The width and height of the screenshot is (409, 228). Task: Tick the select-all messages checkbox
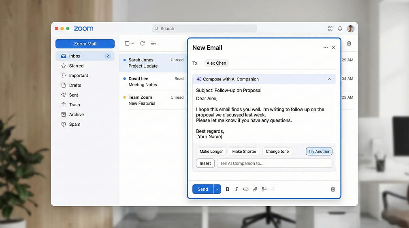[x=127, y=43]
